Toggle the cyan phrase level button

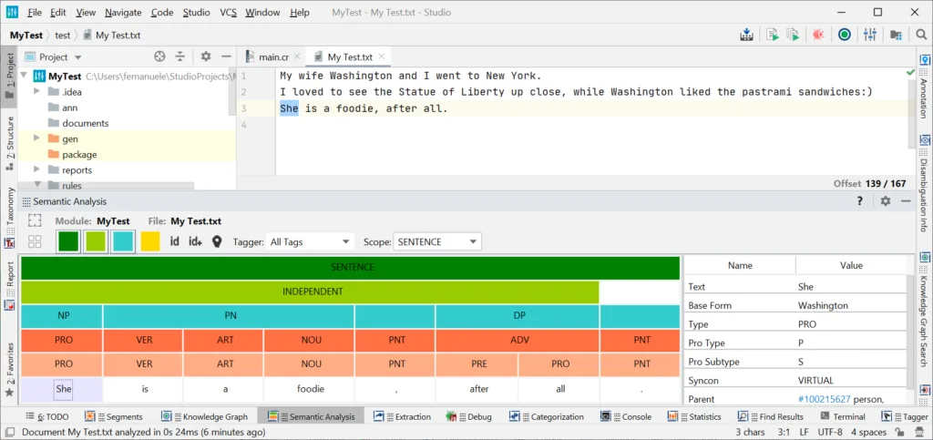tap(122, 241)
